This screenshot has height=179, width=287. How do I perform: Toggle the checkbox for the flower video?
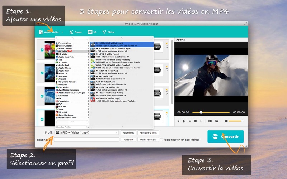point(42,50)
